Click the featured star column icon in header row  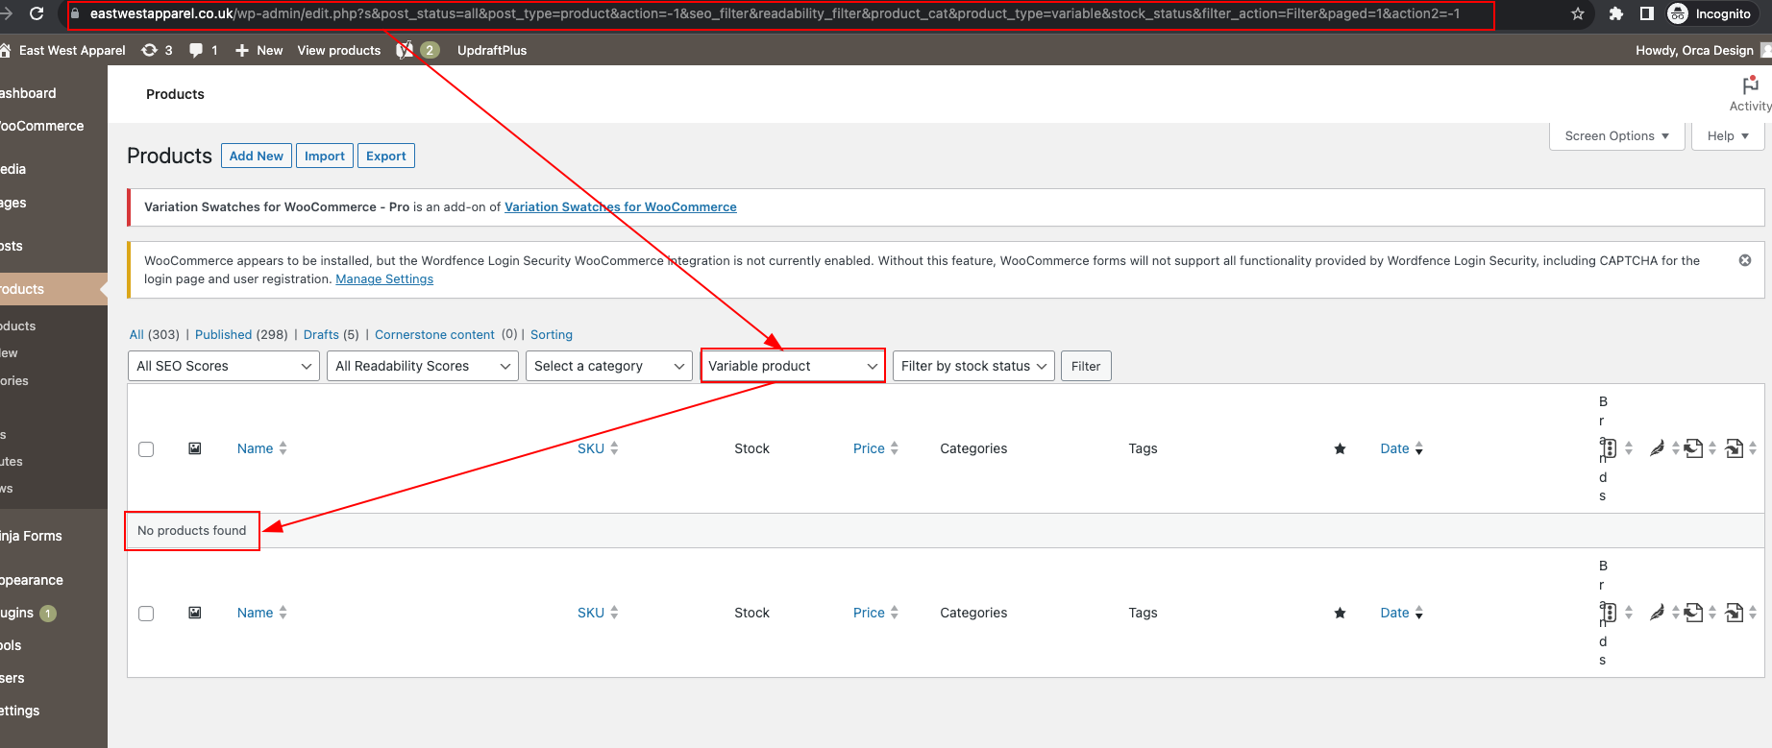(x=1340, y=448)
